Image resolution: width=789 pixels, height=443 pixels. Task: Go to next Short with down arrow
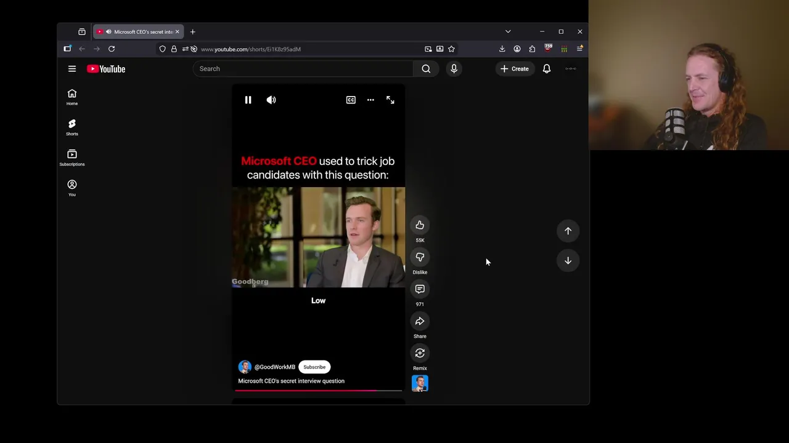tap(568, 260)
